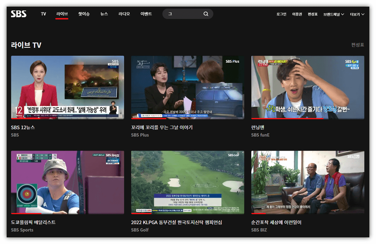Click progress bar under SBS 12뉴스
The image size is (376, 244).
click(67, 118)
